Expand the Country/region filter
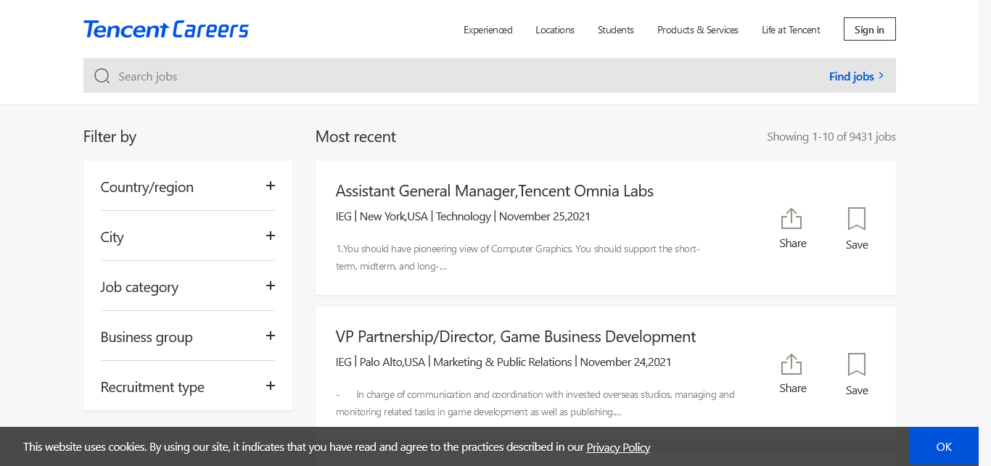Viewport: 991px width, 466px height. [270, 186]
